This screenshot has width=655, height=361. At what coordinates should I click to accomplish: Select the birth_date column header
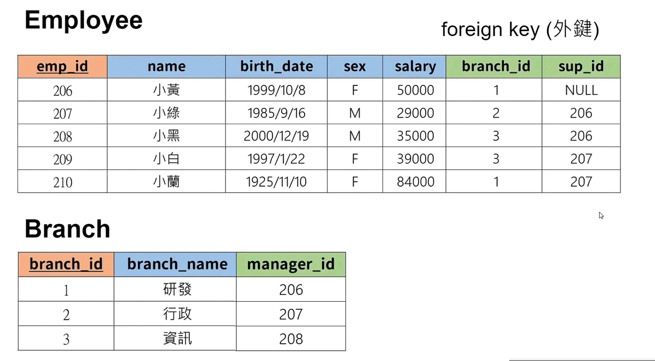(276, 66)
